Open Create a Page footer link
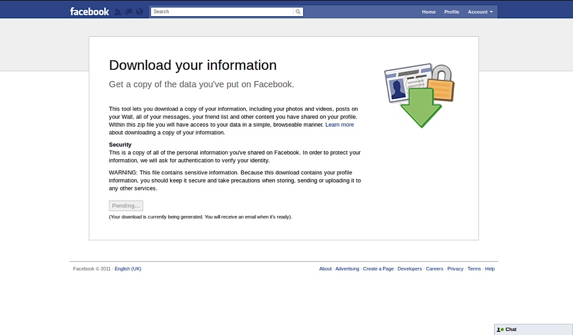 [x=378, y=269]
